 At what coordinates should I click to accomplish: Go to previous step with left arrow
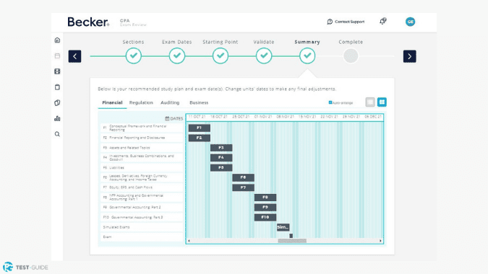tap(74, 56)
